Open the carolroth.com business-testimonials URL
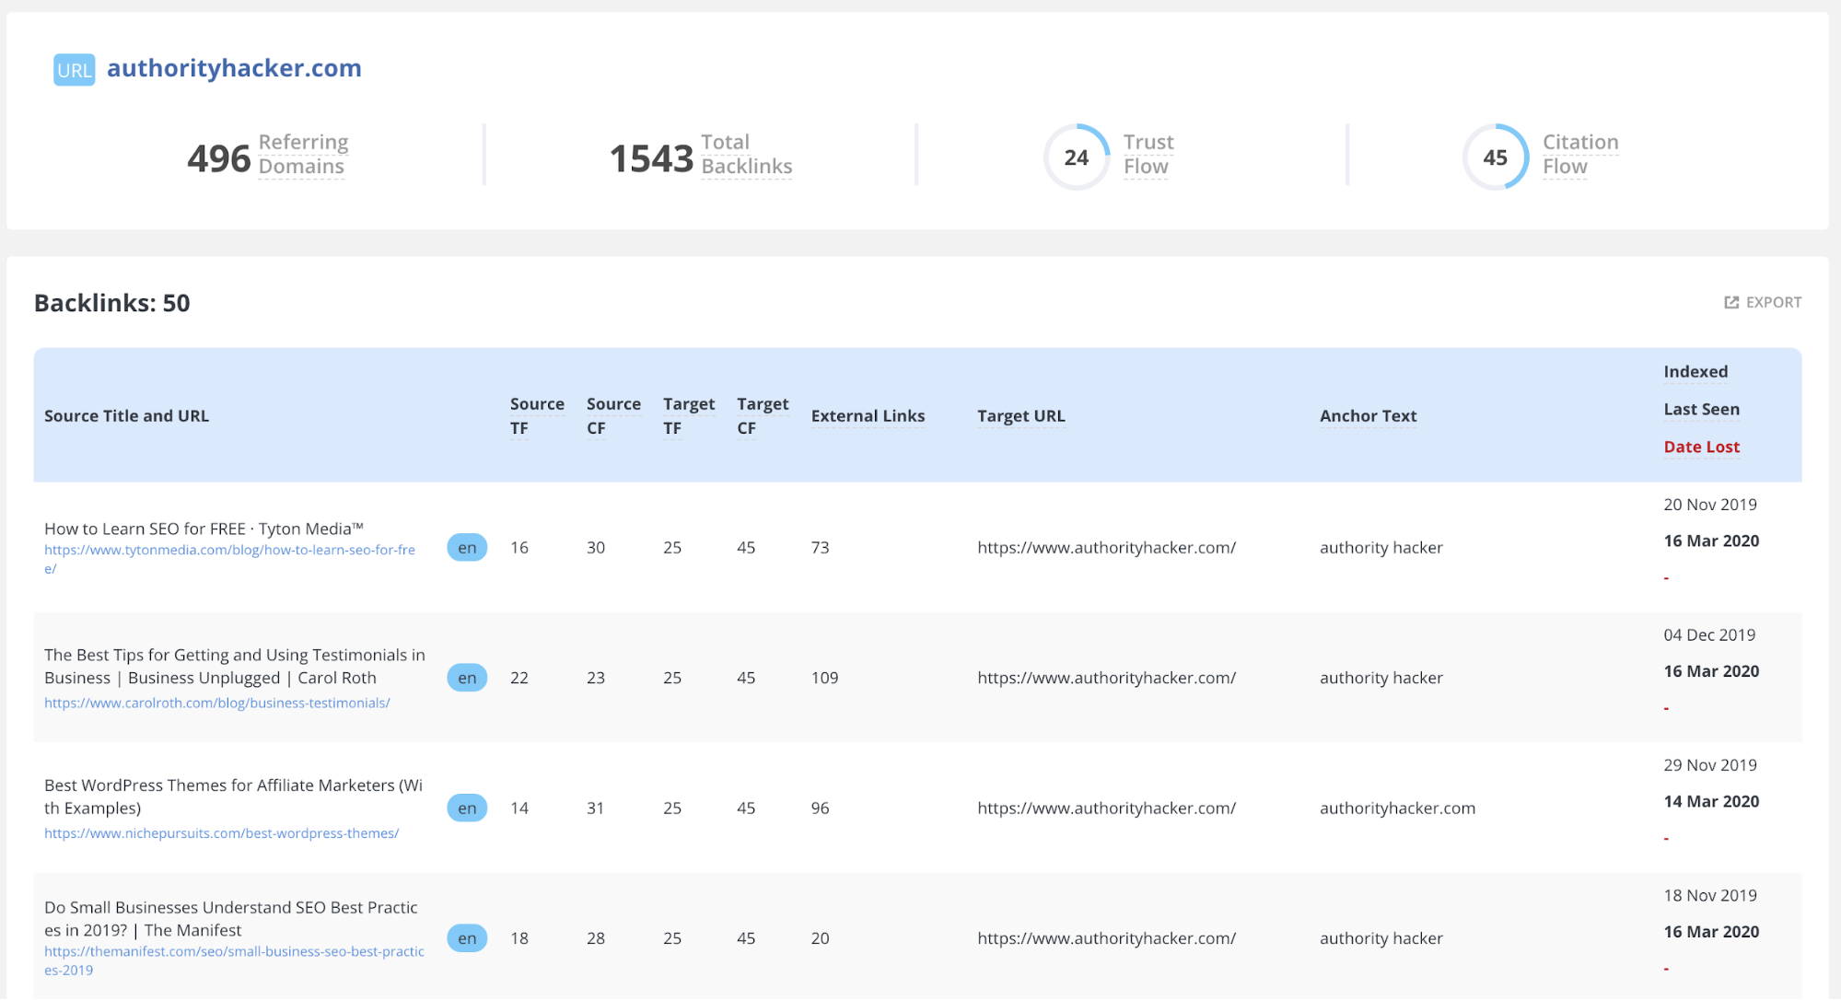The width and height of the screenshot is (1841, 1000). [x=217, y=703]
